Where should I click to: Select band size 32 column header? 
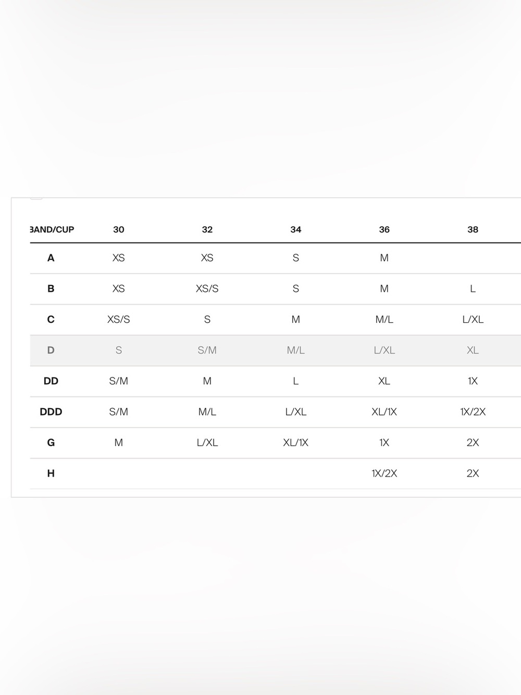[207, 229]
